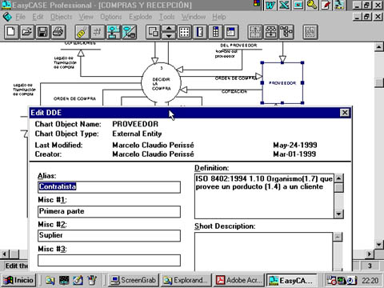Click Definition box scroll down arrow
The width and height of the screenshot is (384, 288).
(338, 214)
